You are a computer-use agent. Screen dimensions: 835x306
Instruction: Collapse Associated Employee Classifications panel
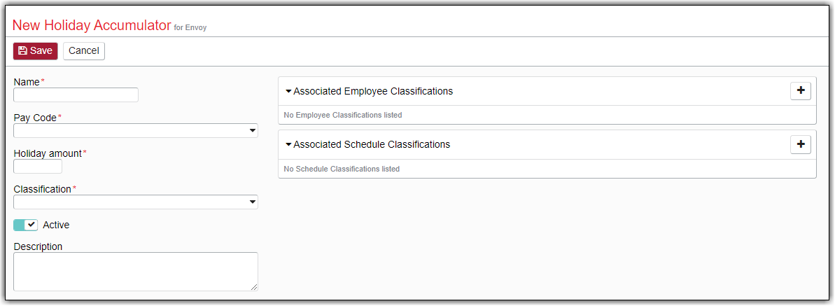tap(288, 91)
